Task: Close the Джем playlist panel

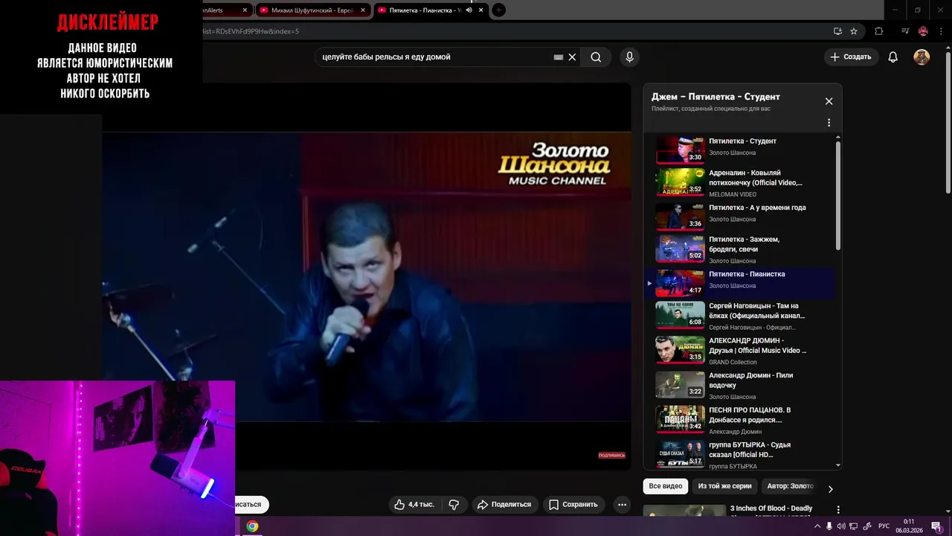Action: pos(829,101)
